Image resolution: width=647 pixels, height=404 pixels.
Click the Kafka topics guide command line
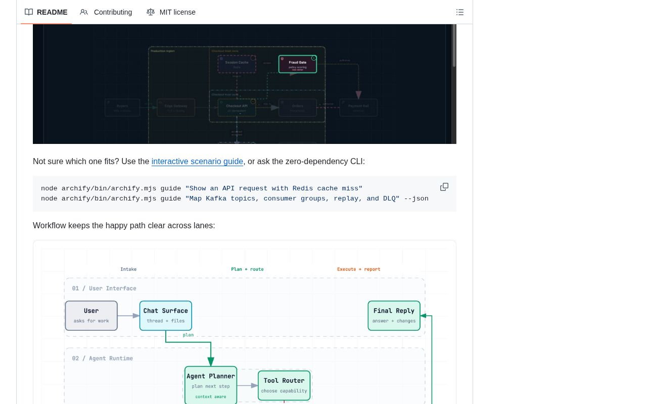[x=235, y=199]
